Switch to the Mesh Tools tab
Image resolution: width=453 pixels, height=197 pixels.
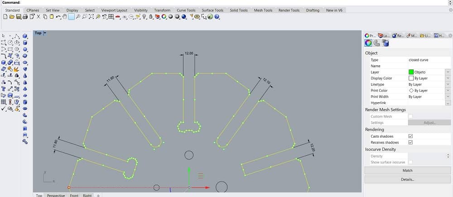pos(263,10)
